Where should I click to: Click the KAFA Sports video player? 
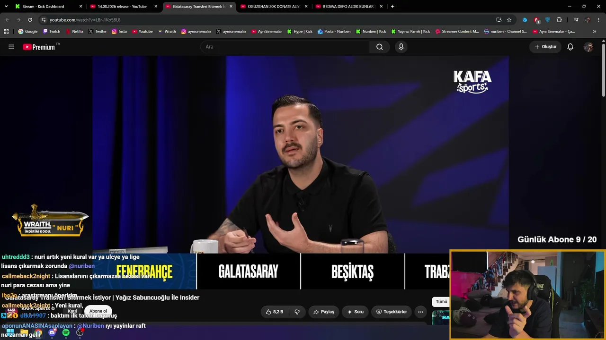[301, 172]
